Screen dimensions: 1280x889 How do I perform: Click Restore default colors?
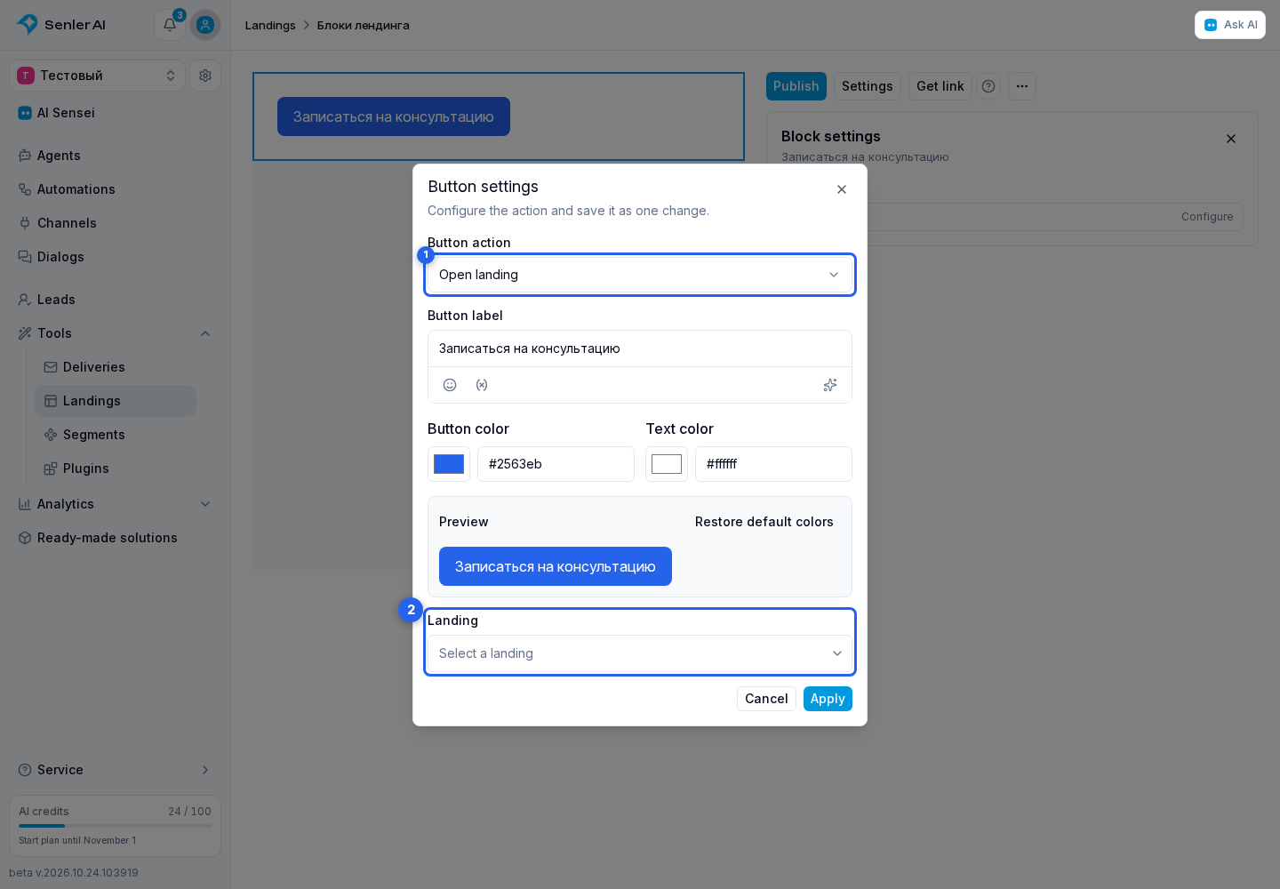(x=764, y=522)
